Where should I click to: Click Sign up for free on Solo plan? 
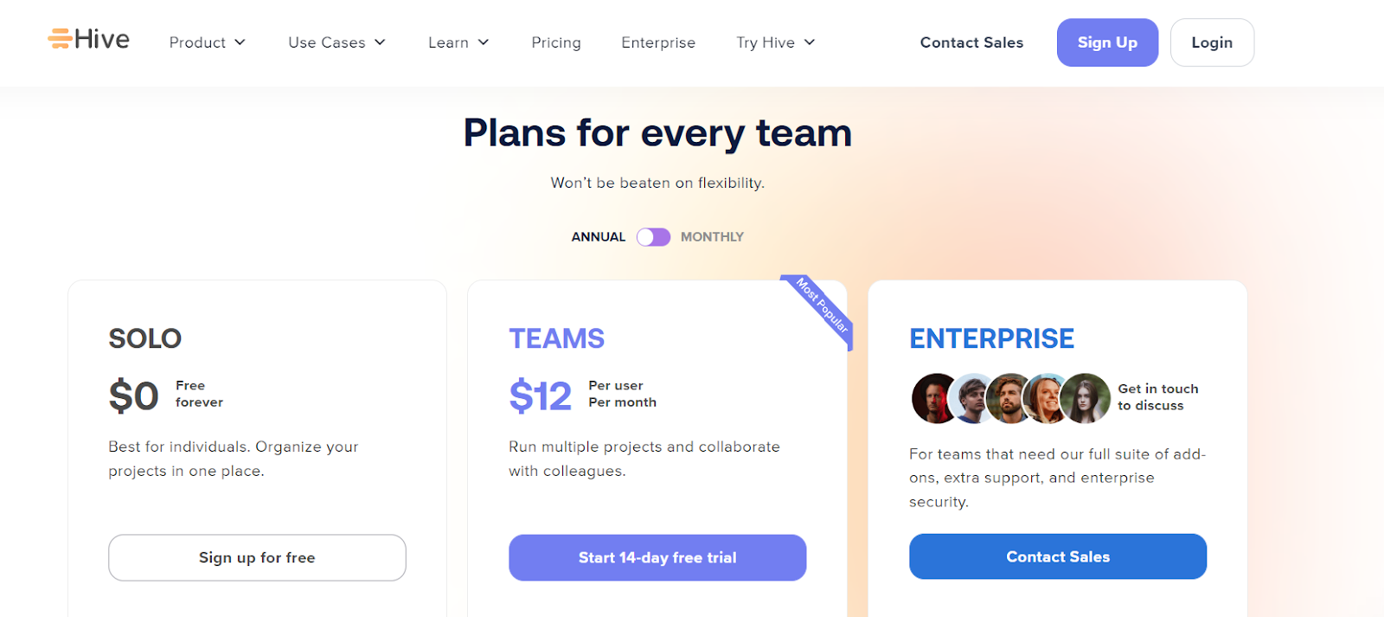click(x=256, y=557)
